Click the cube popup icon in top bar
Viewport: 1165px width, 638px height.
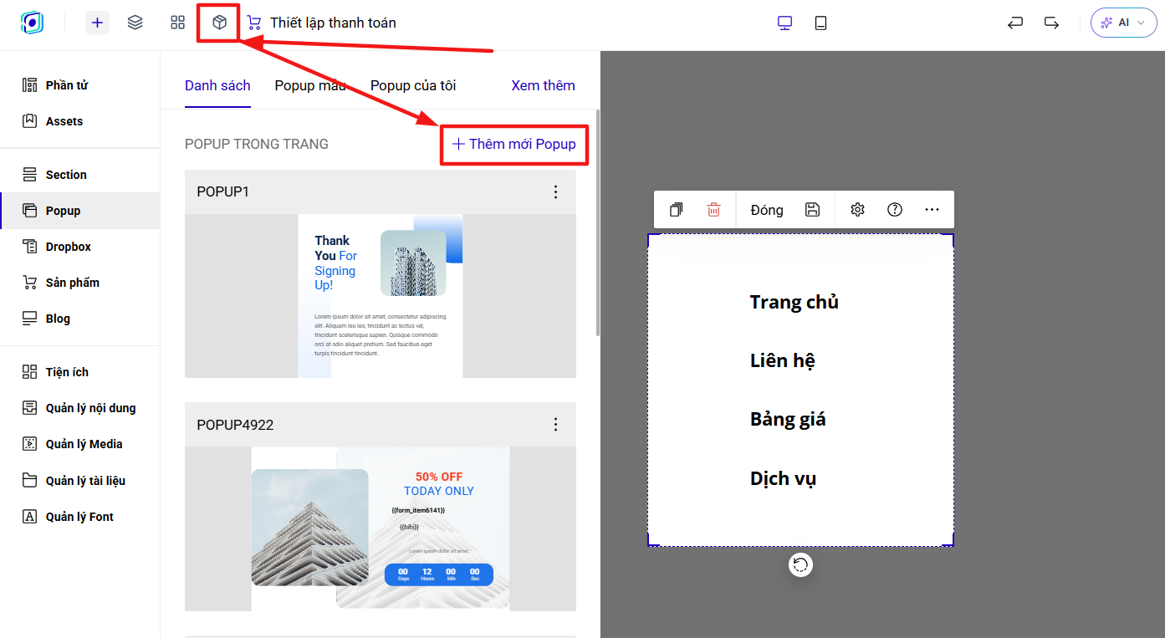(x=219, y=23)
